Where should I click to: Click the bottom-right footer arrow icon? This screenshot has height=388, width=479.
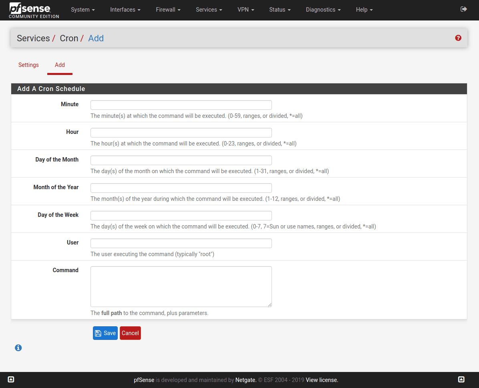[461, 380]
